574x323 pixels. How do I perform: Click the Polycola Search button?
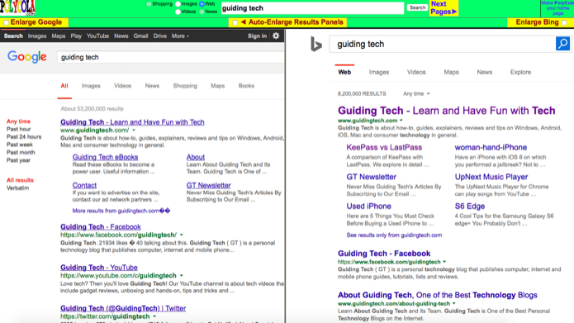[x=417, y=7]
